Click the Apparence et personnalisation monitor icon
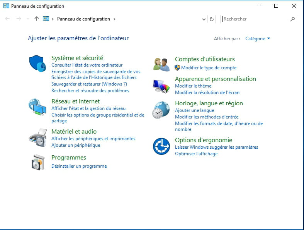 coord(161,86)
